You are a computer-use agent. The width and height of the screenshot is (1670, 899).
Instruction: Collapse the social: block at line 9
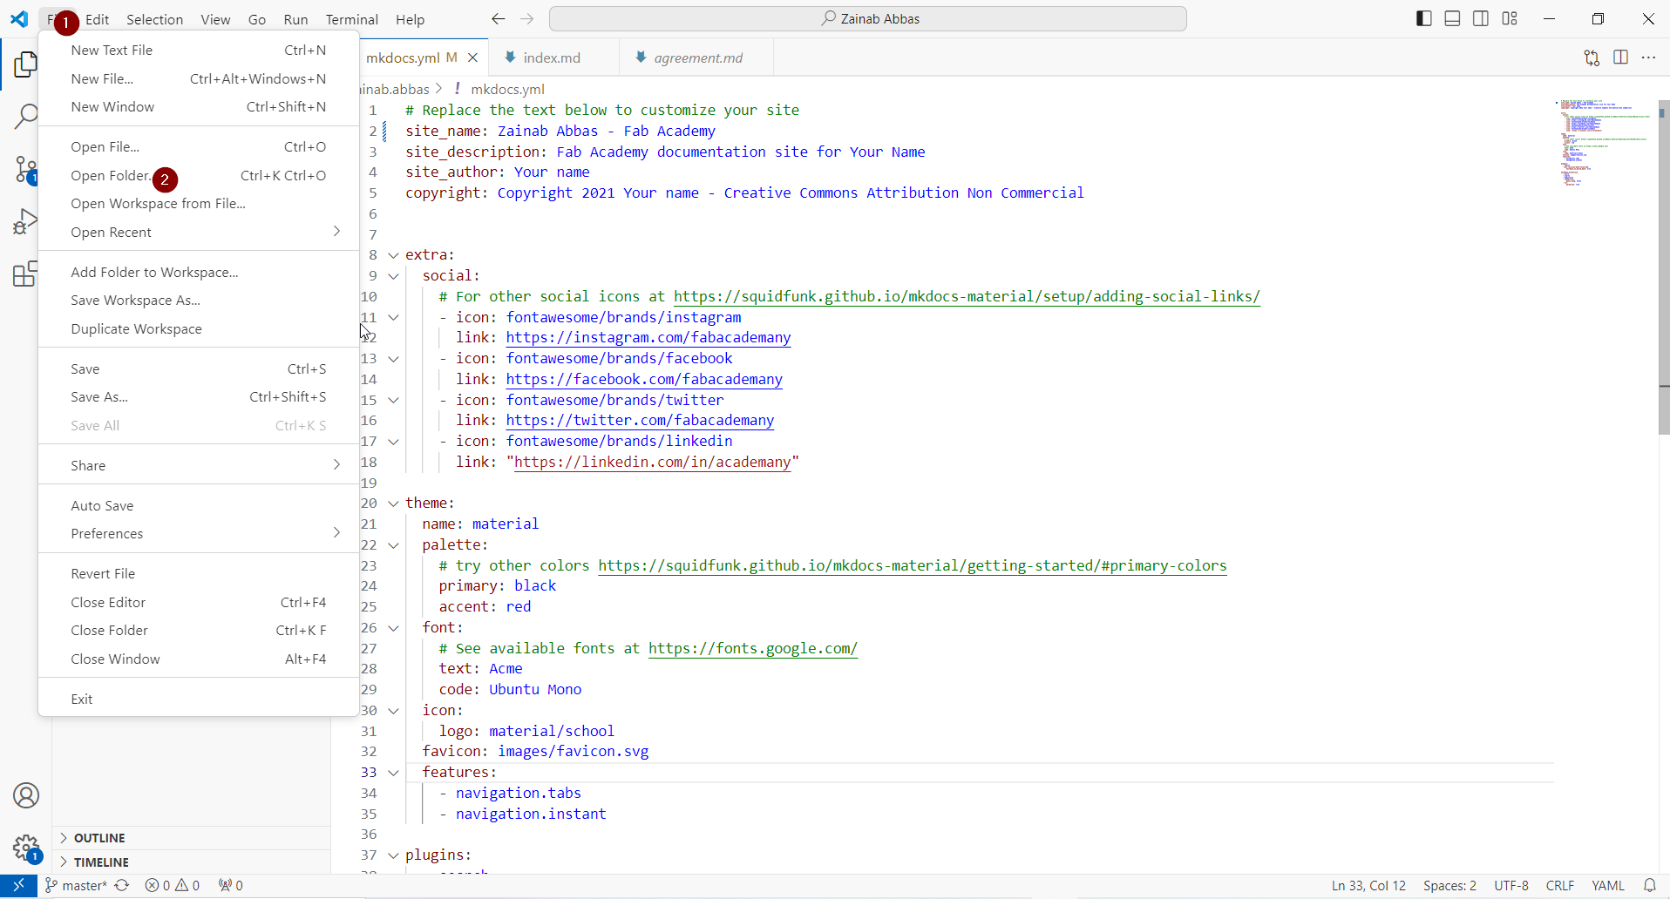point(393,276)
